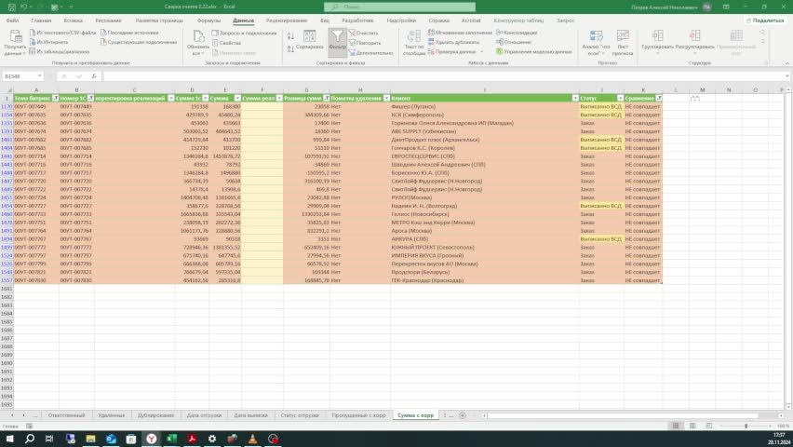The image size is (793, 447).
Task: Switch to Главная (Home) tab
Action: click(x=42, y=20)
